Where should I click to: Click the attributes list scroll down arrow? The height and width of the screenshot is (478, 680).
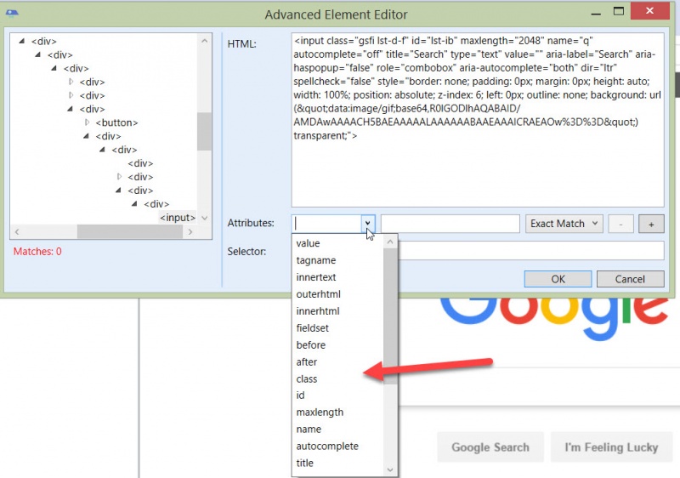390,469
